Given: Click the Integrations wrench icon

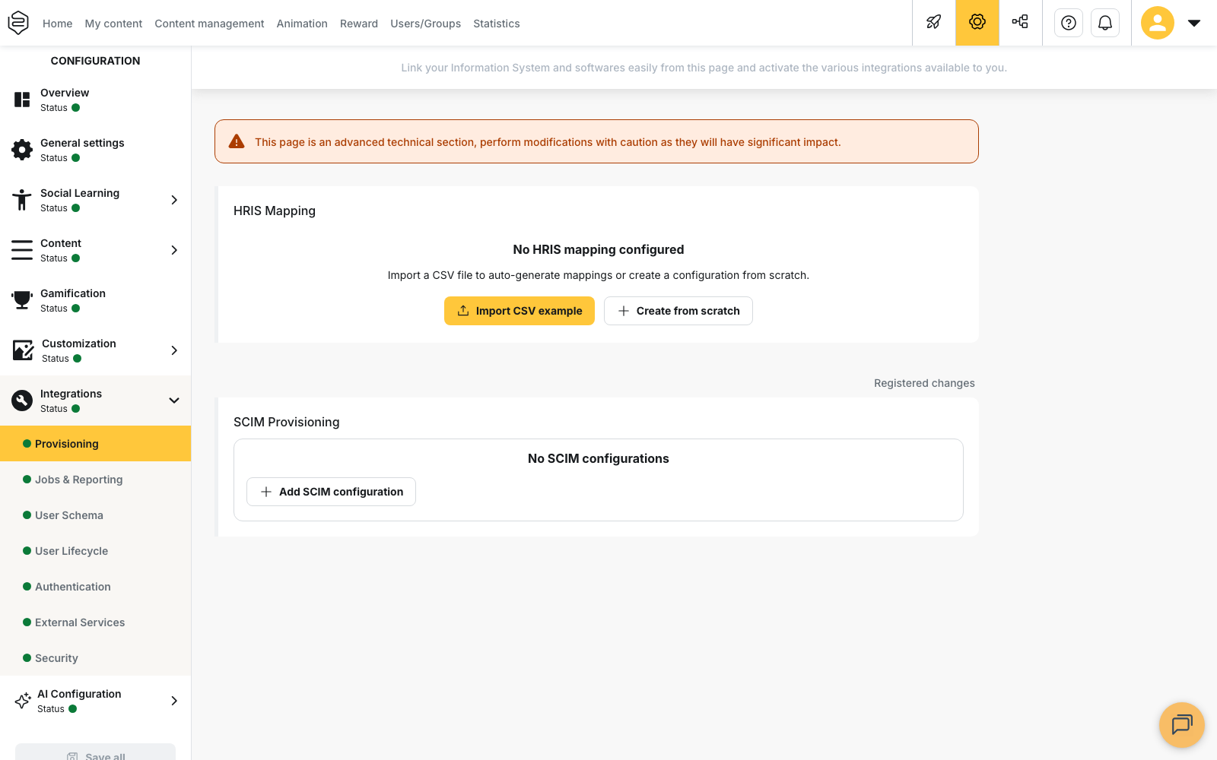Looking at the screenshot, I should tap(22, 401).
